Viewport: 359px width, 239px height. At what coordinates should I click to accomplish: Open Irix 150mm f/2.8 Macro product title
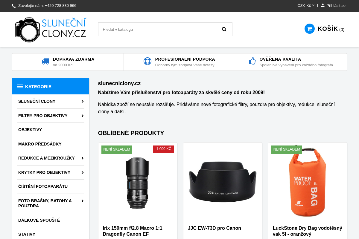click(x=133, y=231)
